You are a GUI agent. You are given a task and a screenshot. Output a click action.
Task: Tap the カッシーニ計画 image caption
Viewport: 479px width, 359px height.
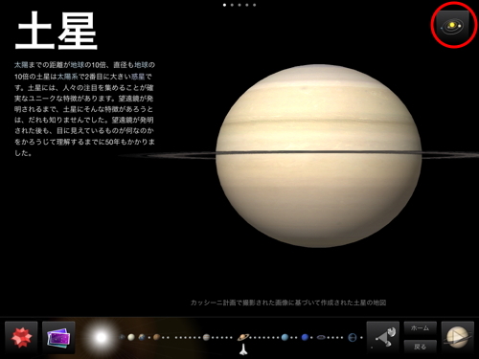point(288,303)
